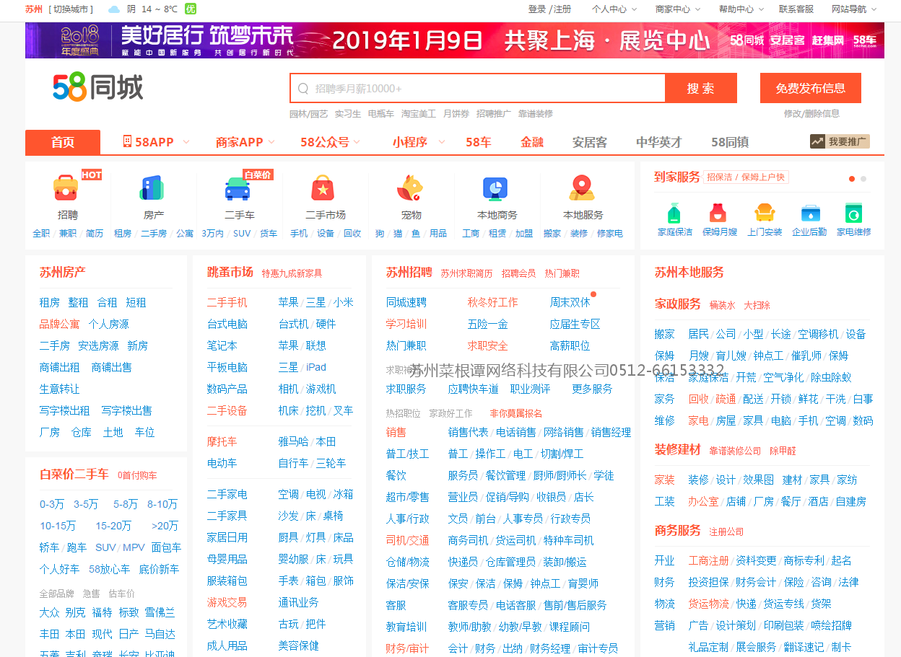Open the 金融 nav tab
The width and height of the screenshot is (901, 657).
tap(532, 142)
